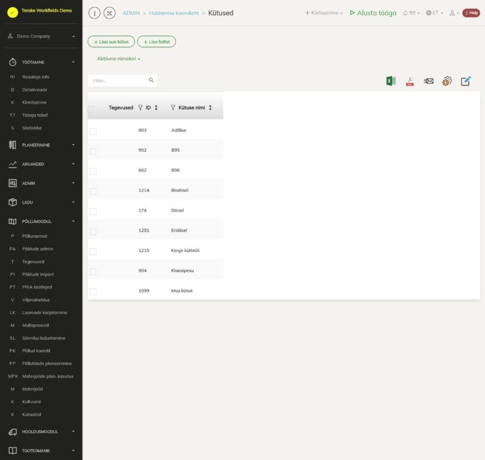Click the Lisa uus kütus button
This screenshot has width=485, height=460.
(x=111, y=42)
